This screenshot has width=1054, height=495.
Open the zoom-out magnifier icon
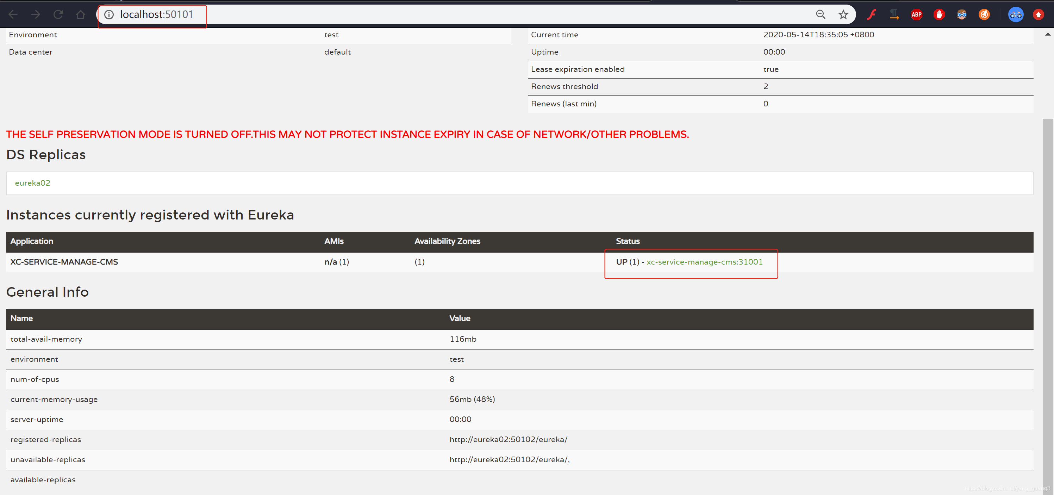coord(821,15)
